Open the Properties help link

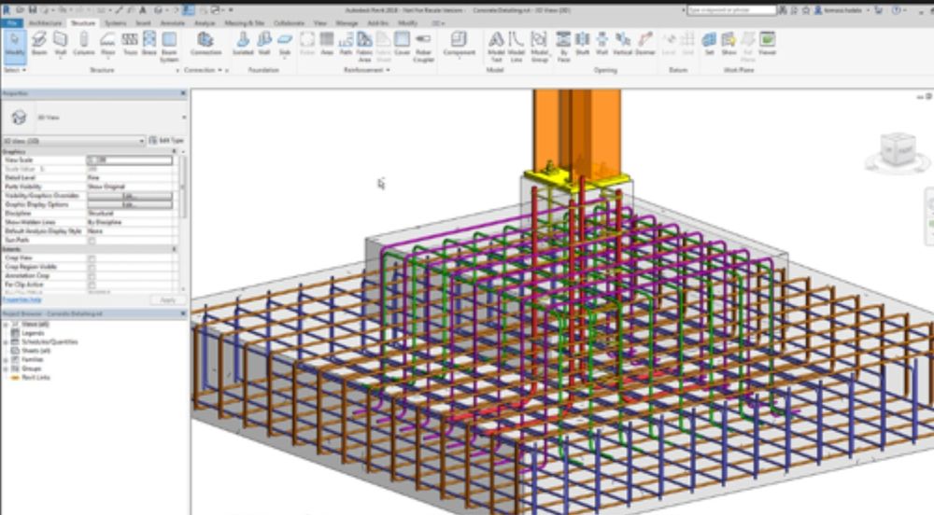pyautogui.click(x=21, y=300)
